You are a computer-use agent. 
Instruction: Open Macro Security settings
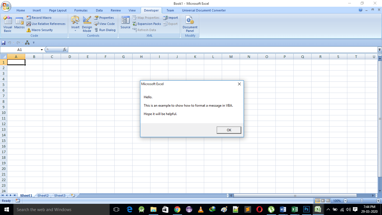coord(39,30)
